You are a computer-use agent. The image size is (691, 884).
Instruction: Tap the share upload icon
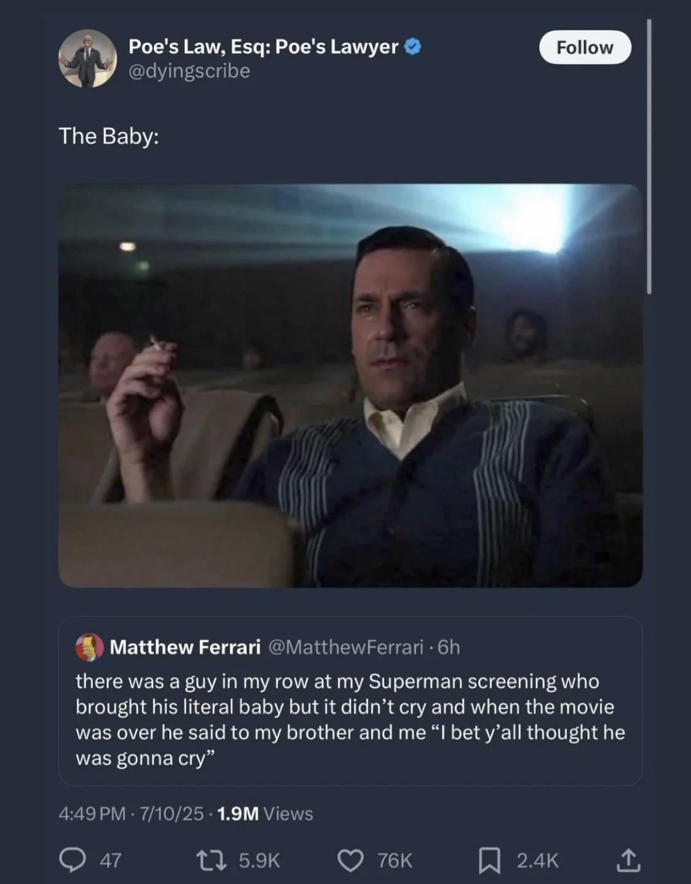[x=628, y=860]
